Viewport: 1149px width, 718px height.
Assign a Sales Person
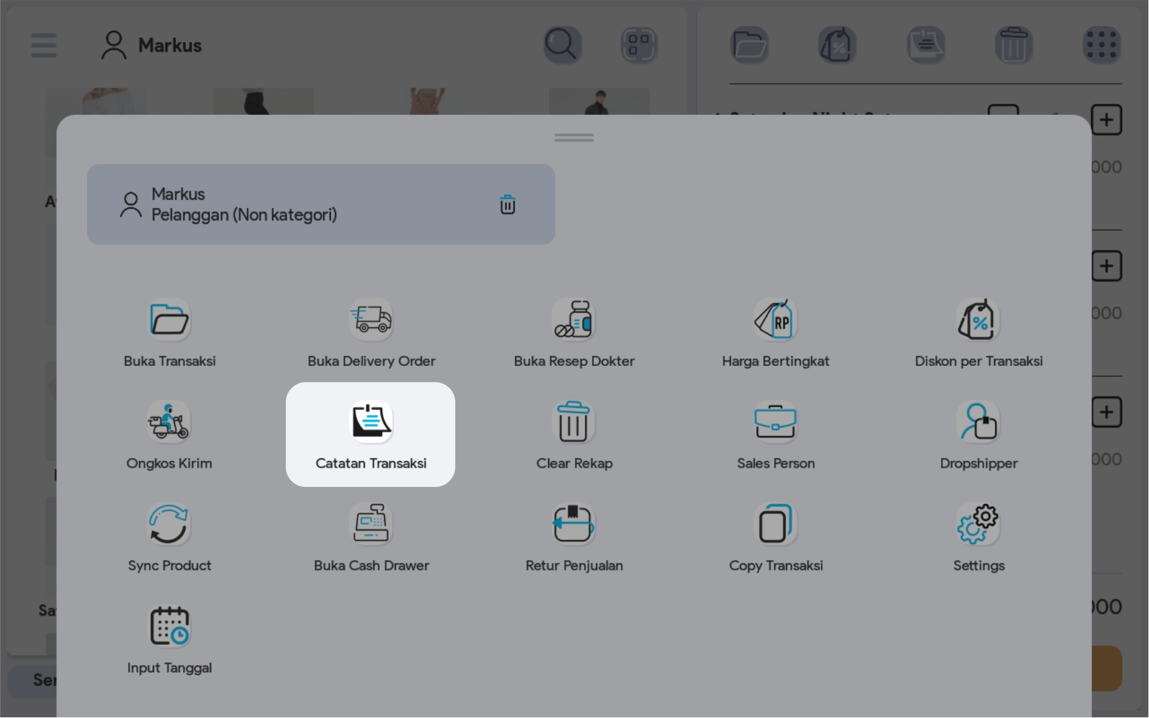[776, 422]
